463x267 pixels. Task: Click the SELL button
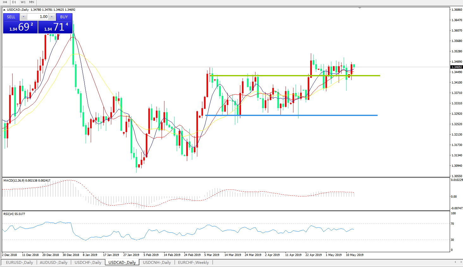tap(11, 17)
